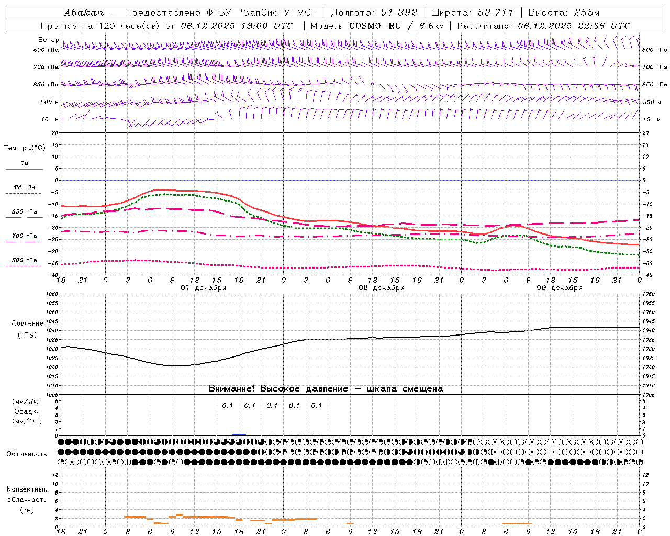Click the 700 гПа temperature legend entry
This screenshot has width=670, height=536.
(25, 236)
